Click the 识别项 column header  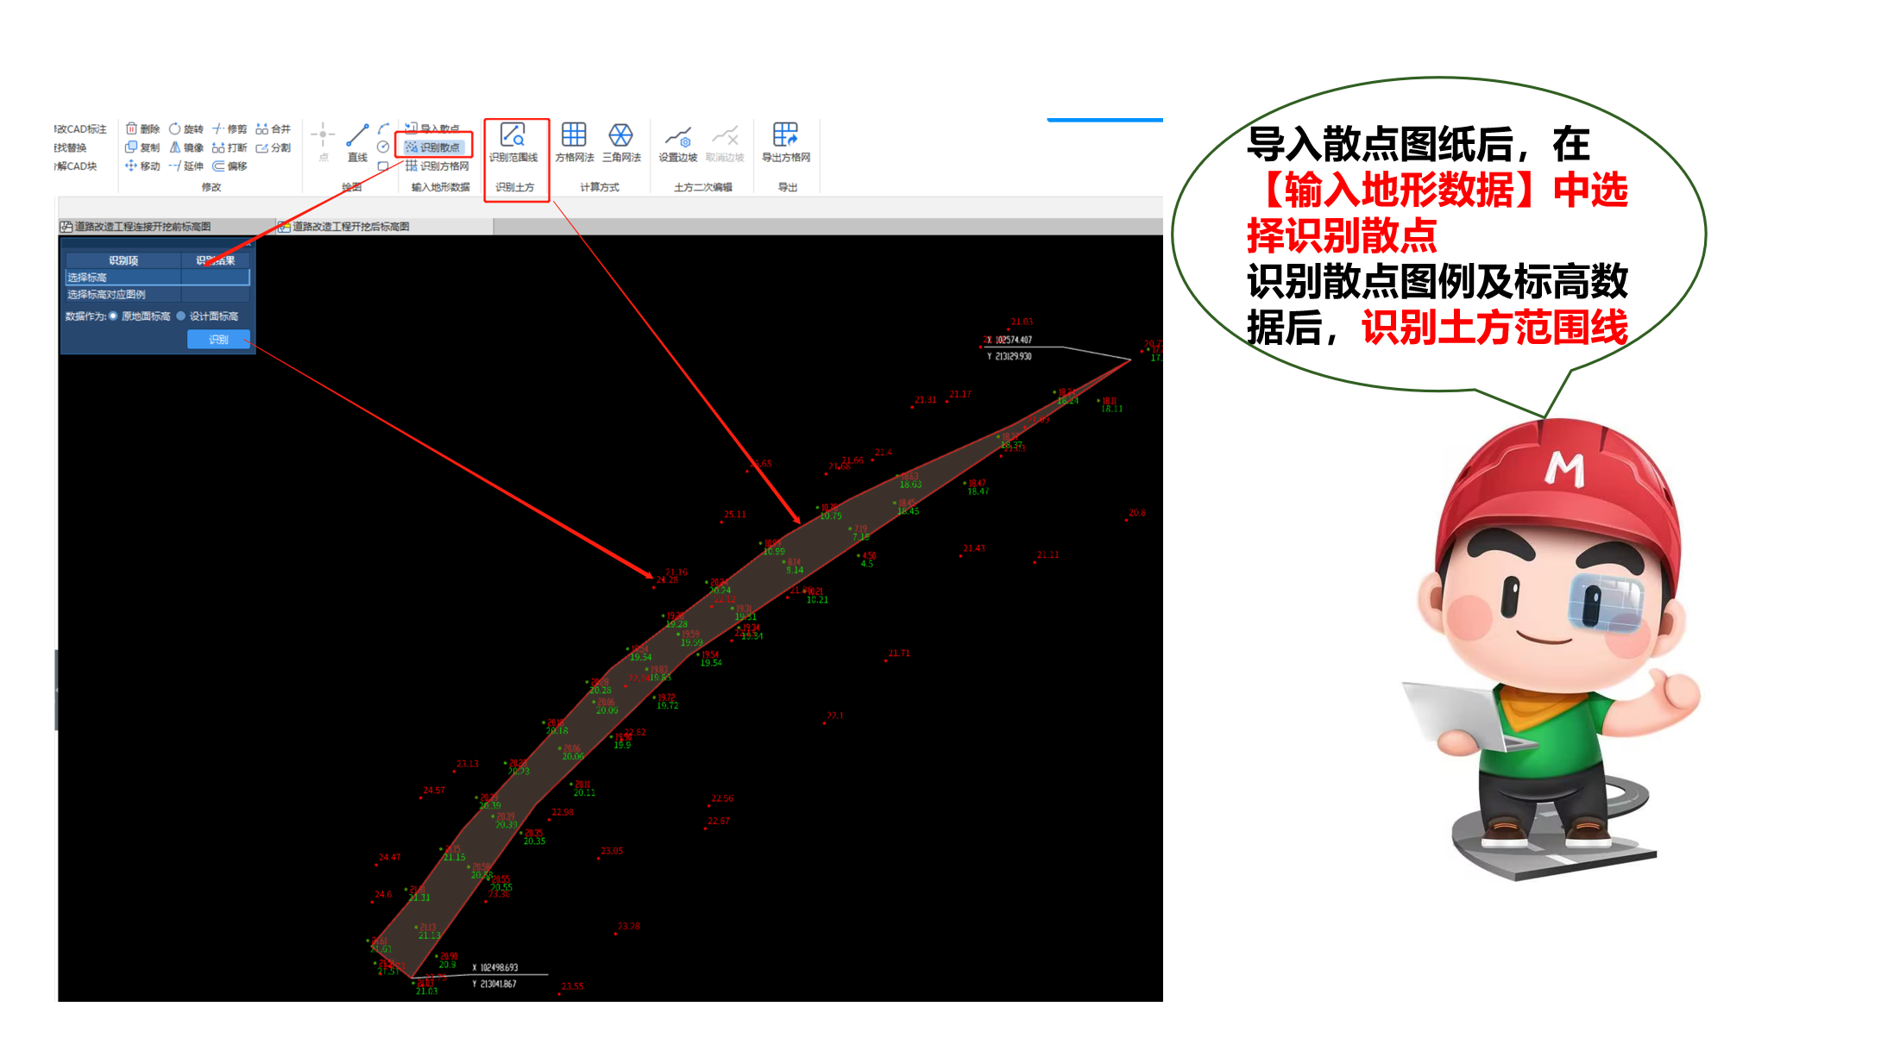point(123,260)
